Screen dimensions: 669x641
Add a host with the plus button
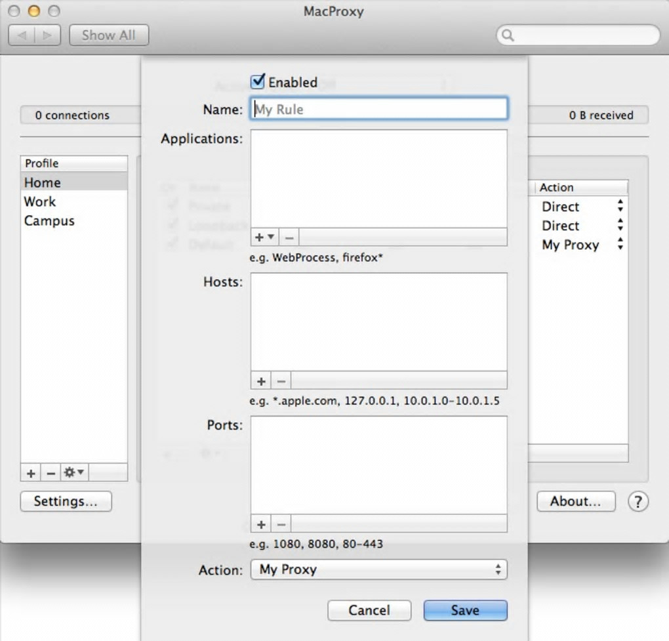point(261,381)
